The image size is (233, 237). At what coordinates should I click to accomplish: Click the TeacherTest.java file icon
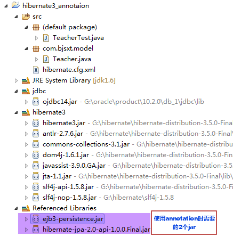pos(46,38)
